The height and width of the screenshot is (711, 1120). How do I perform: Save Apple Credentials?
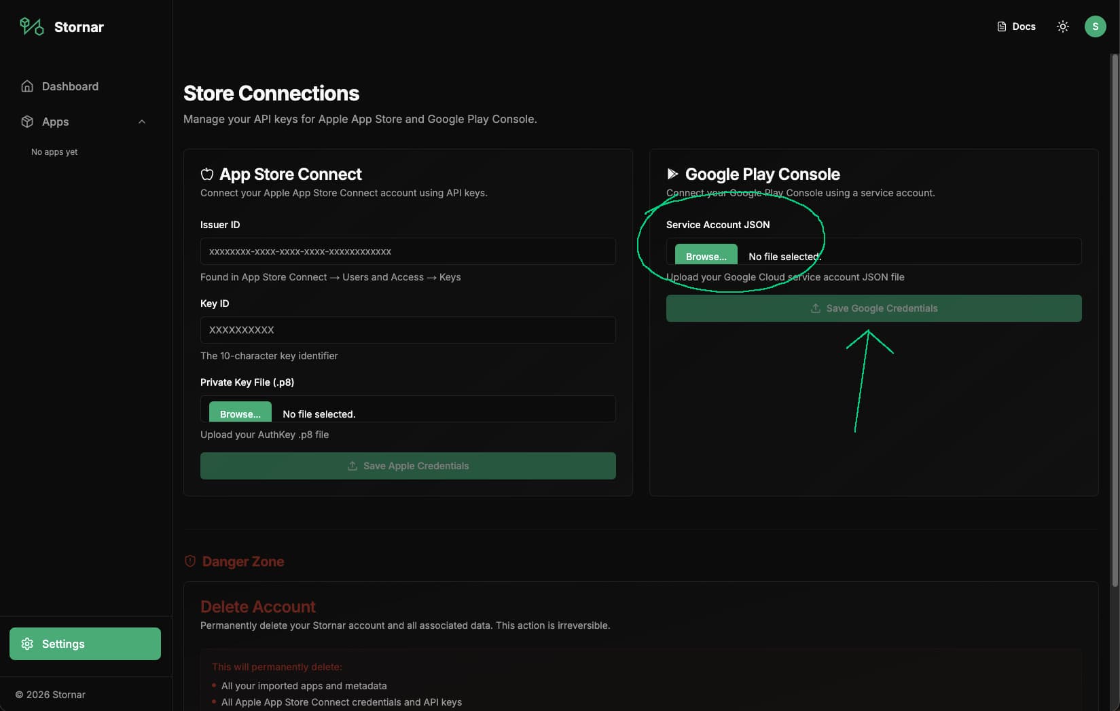(x=408, y=466)
